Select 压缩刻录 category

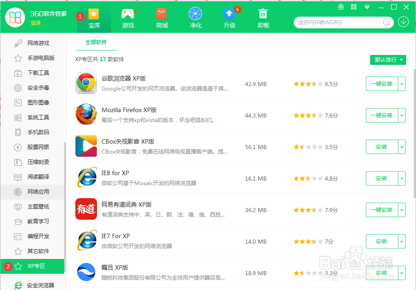pos(32,162)
